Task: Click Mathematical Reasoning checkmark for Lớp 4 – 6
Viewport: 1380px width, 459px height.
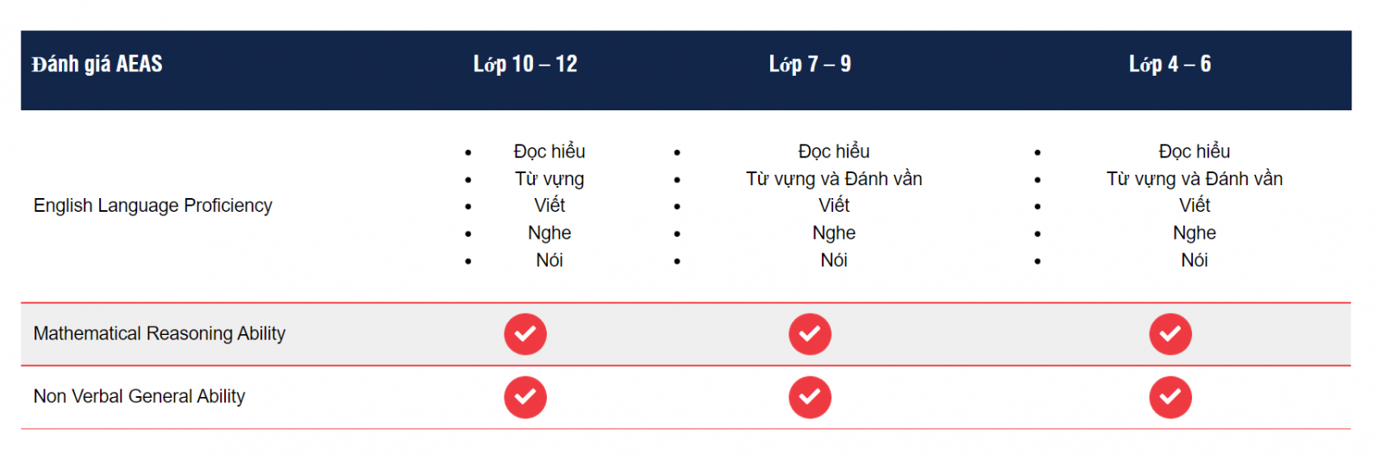Action: (x=1170, y=334)
